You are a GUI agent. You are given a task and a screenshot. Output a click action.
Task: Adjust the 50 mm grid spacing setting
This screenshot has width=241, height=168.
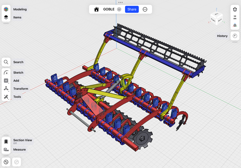point(235,17)
